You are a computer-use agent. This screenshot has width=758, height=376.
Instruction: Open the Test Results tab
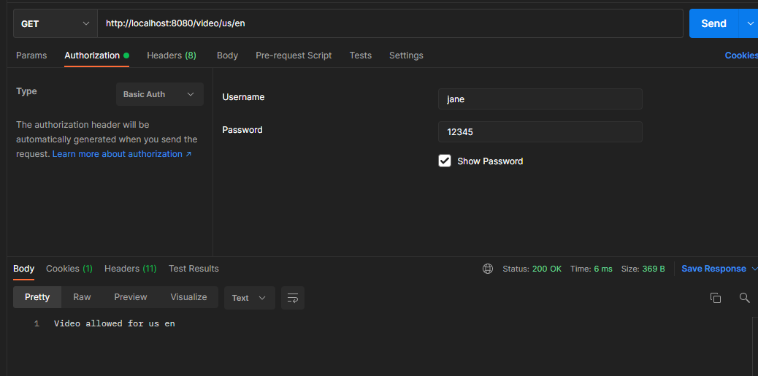tap(194, 269)
